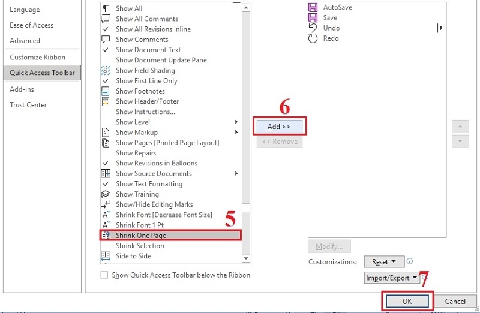Click the << Remove button
This screenshot has width=480, height=313.
click(x=280, y=142)
